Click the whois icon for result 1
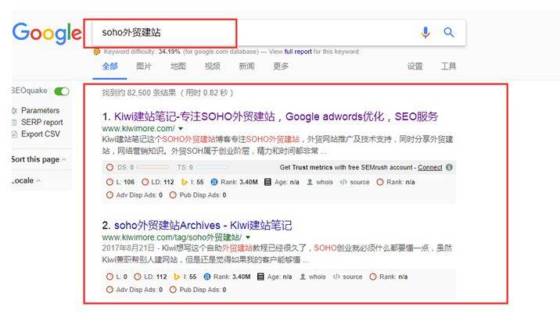The image size is (560, 328). point(310,182)
